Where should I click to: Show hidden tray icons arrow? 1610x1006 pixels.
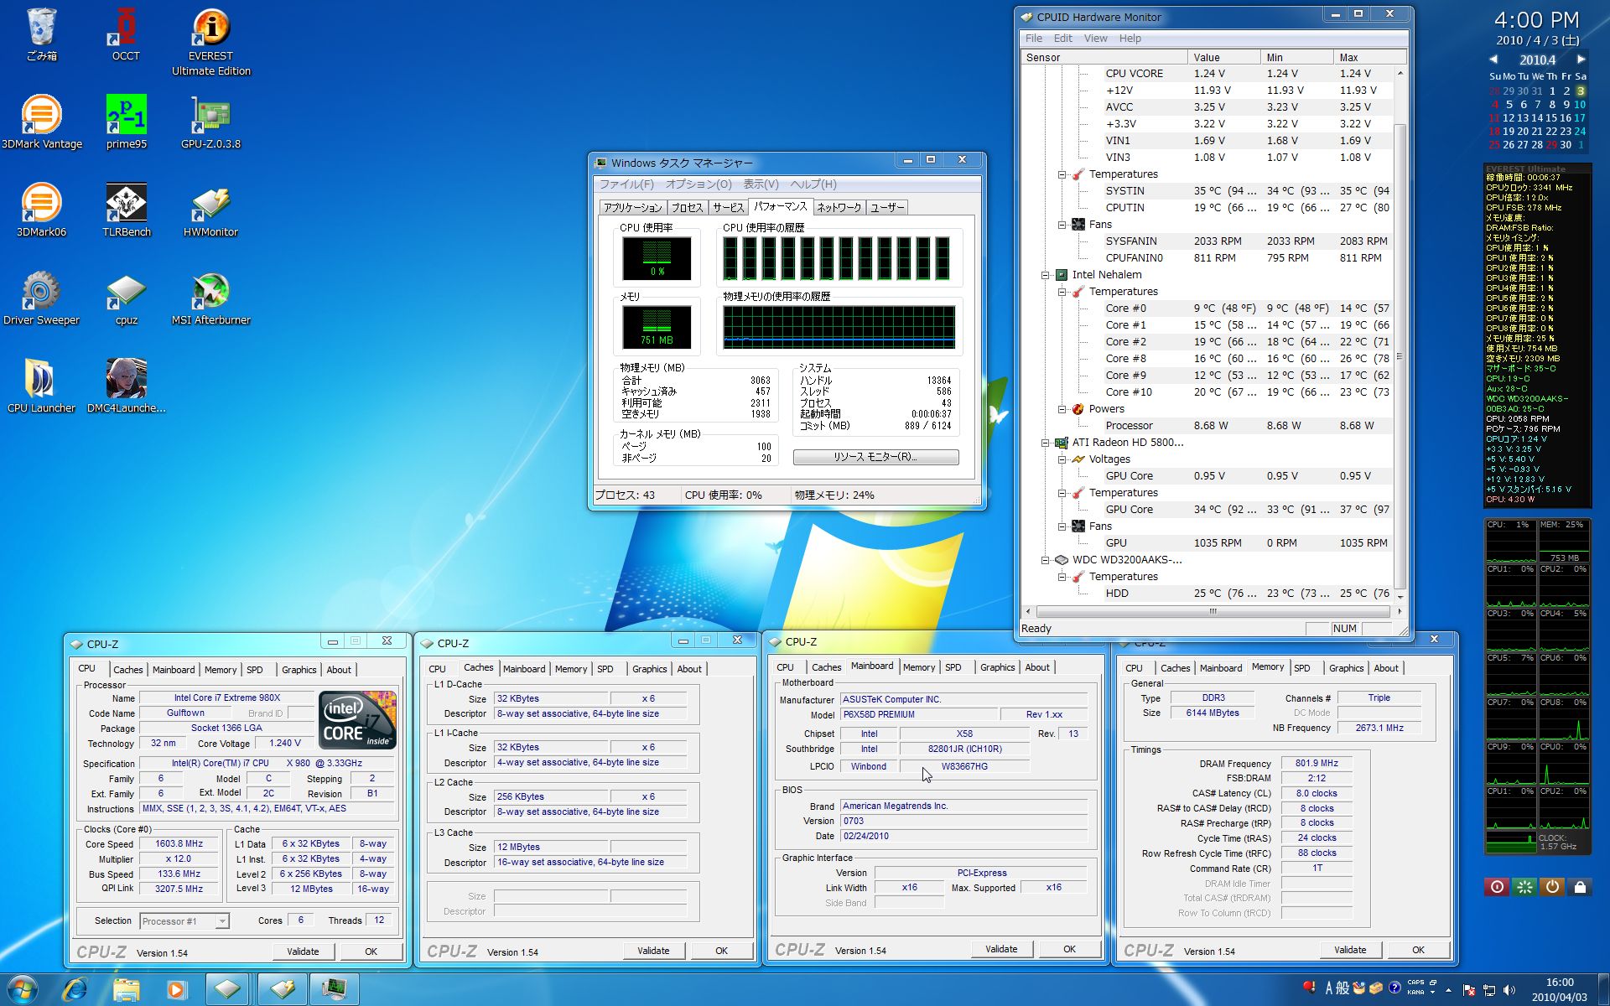point(1448,990)
